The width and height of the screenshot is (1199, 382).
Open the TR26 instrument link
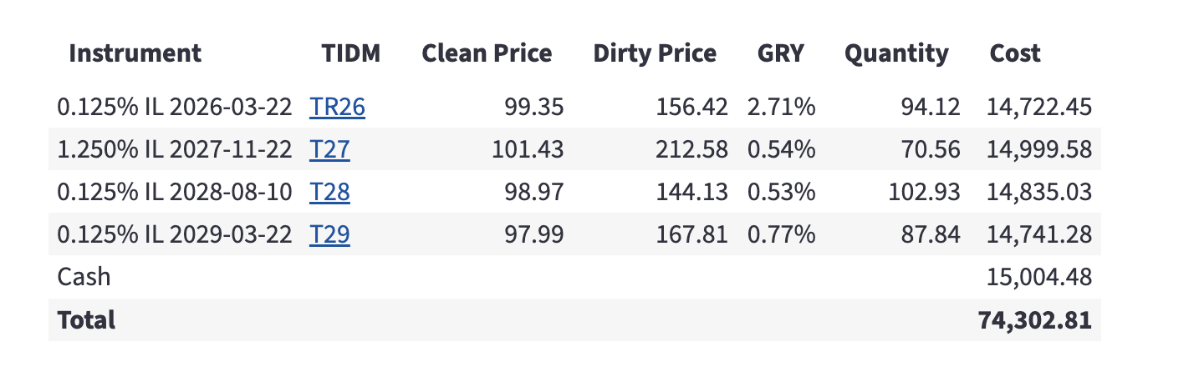(337, 107)
